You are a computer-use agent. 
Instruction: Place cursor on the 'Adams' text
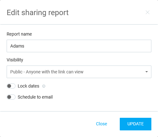[x=17, y=46]
